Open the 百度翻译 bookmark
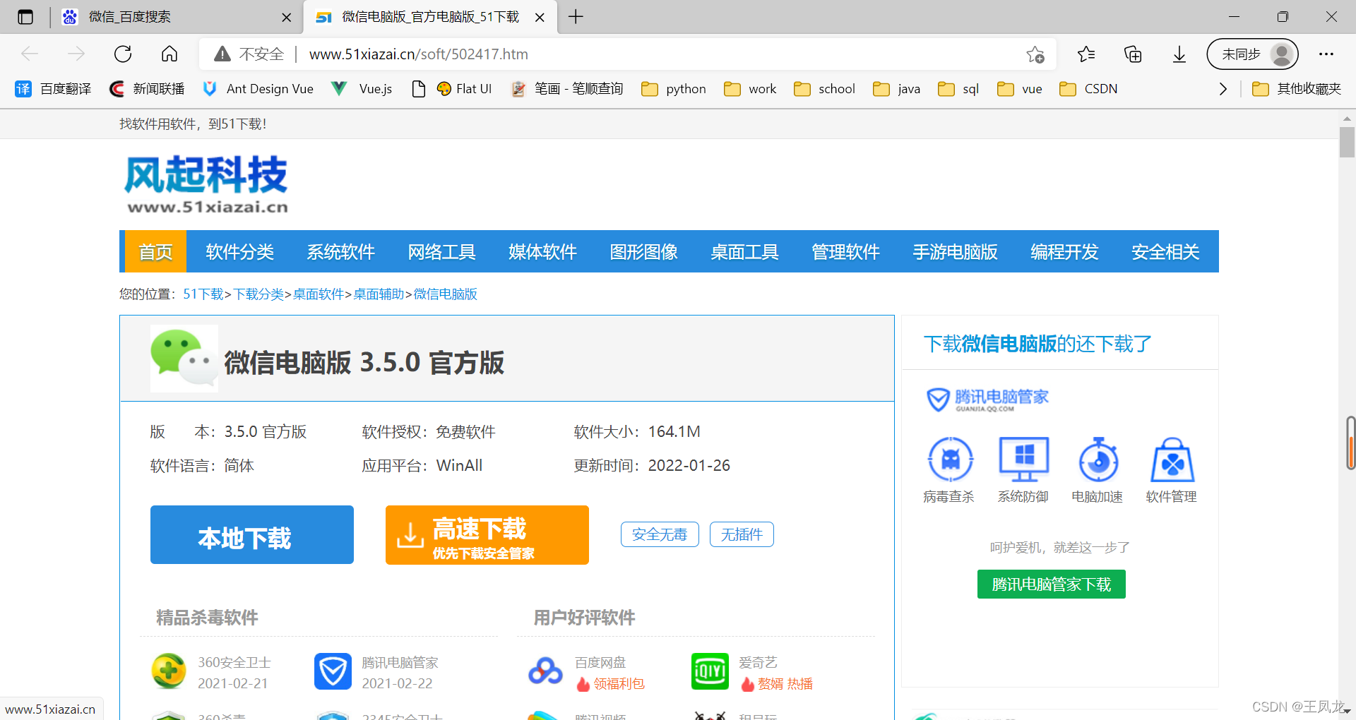The image size is (1356, 720). point(54,89)
